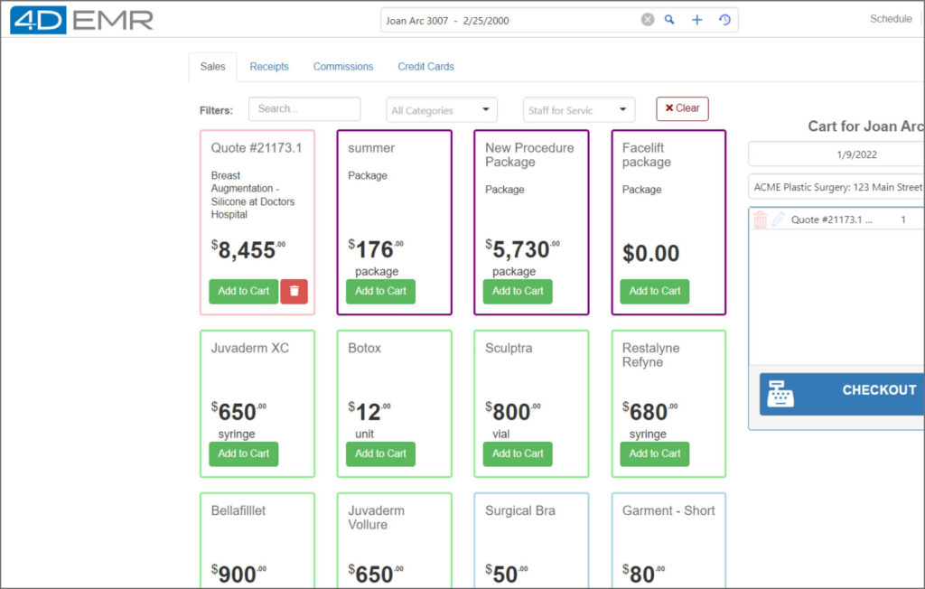Open the All Categories dropdown
925x589 pixels.
click(442, 110)
